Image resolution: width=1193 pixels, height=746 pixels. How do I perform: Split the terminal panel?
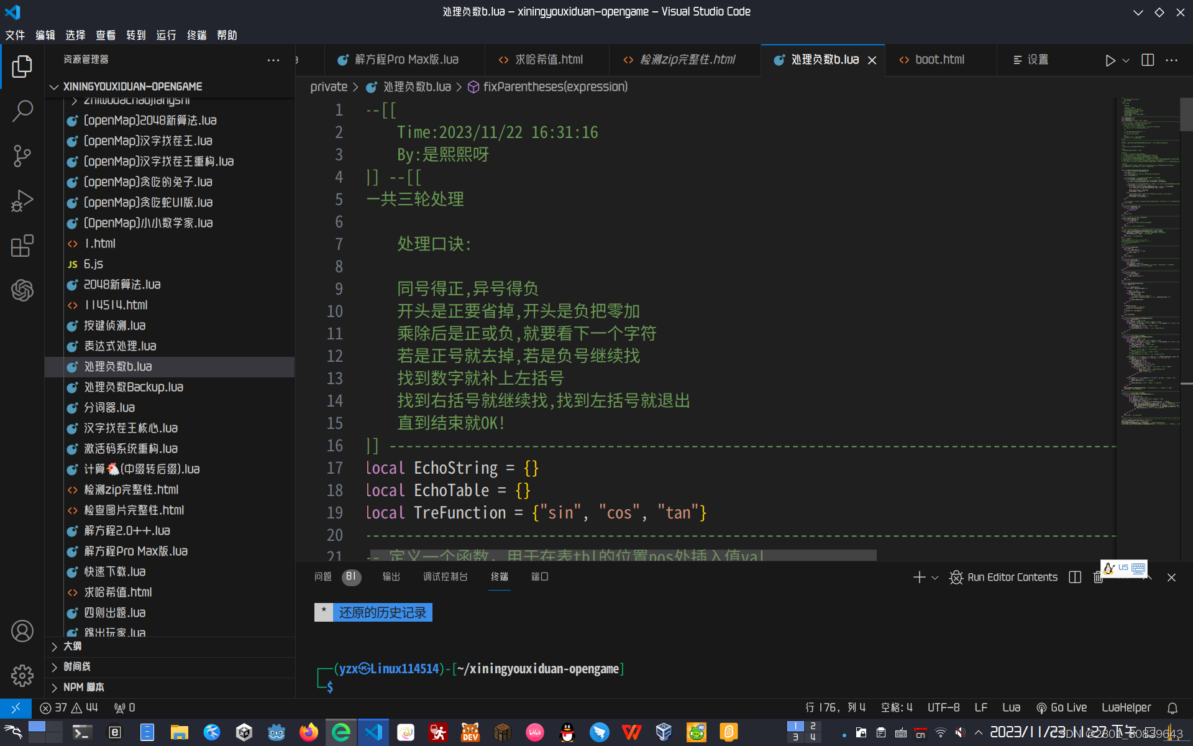tap(1075, 578)
